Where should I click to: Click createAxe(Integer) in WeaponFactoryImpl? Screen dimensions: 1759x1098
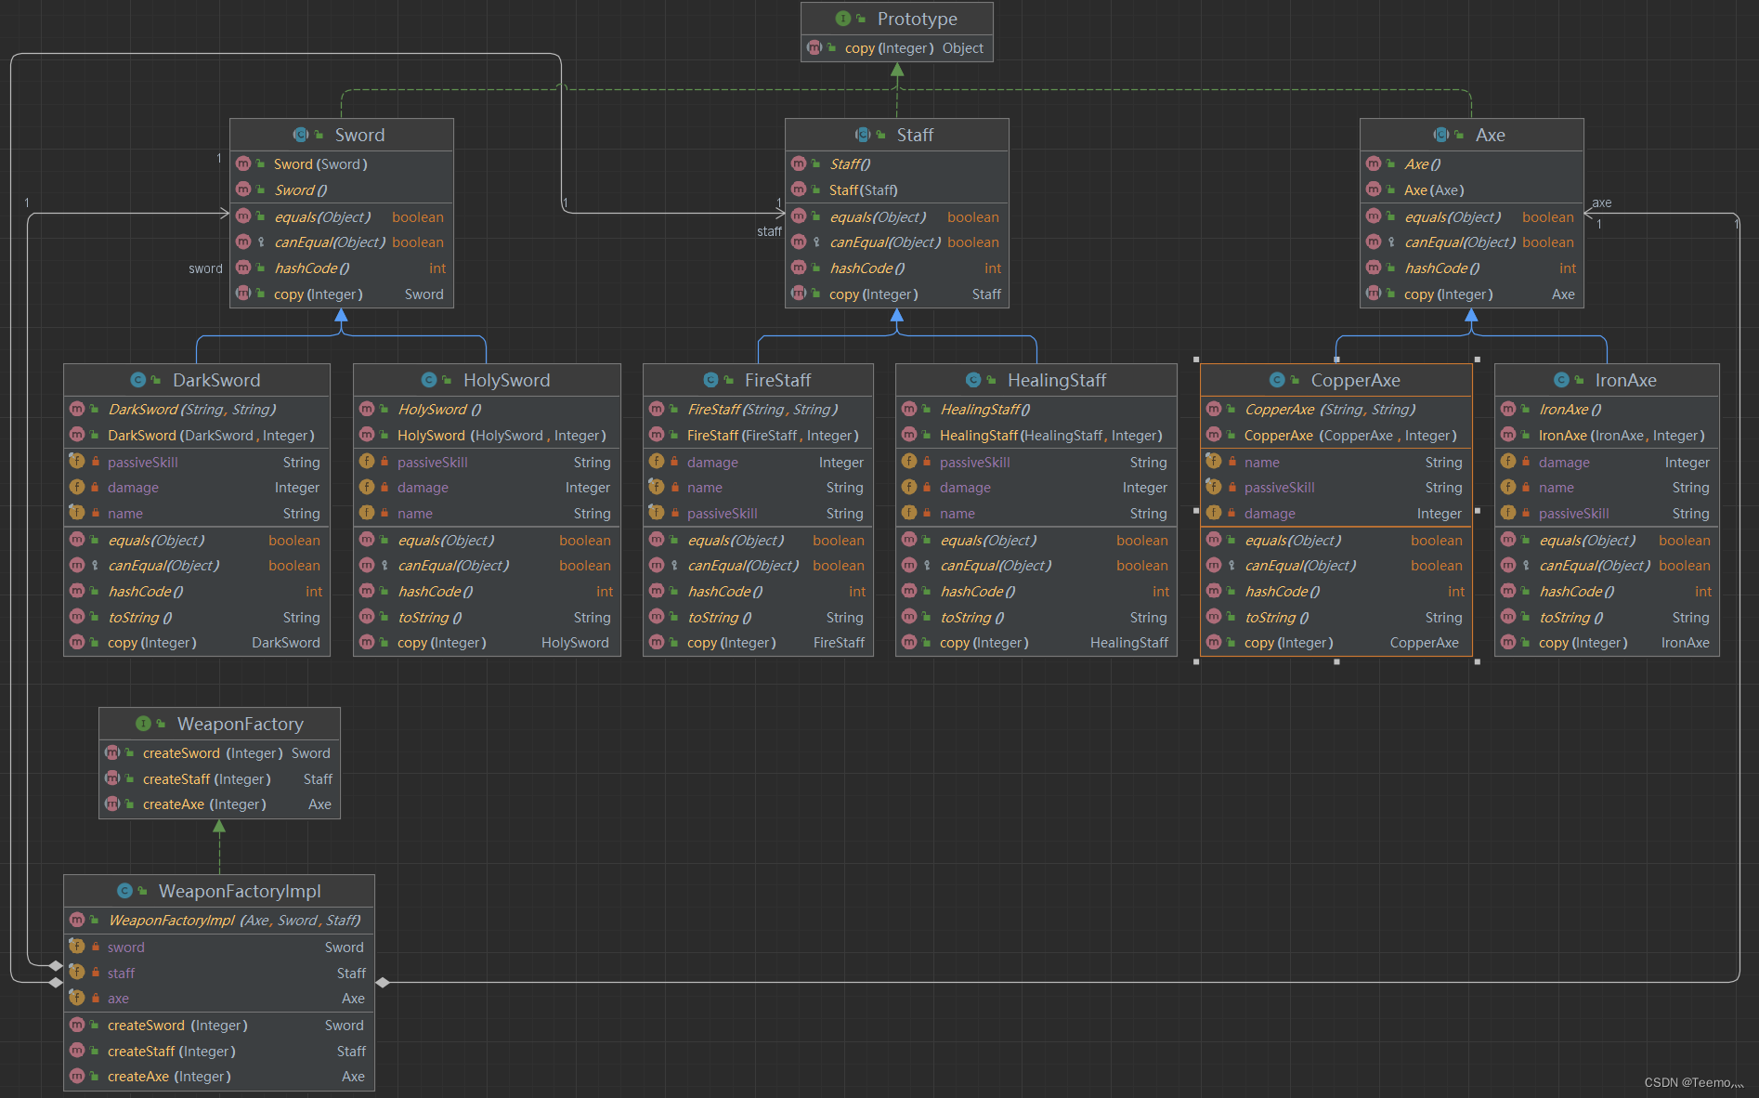pyautogui.click(x=219, y=1076)
